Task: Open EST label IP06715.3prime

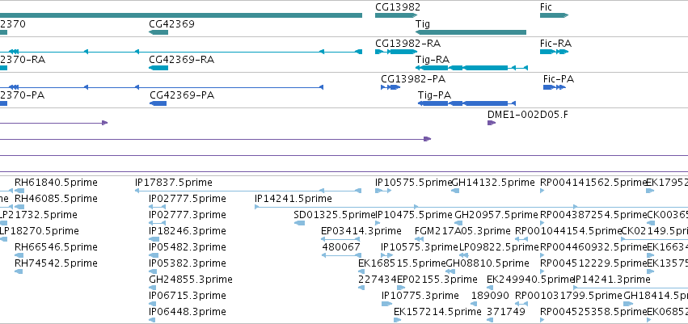Action: click(x=188, y=296)
